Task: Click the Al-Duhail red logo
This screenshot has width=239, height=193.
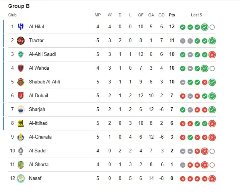Action: click(x=20, y=96)
